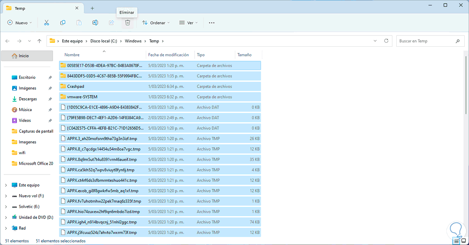Select the Crashpad folder
The width and height of the screenshot is (469, 245).
[75, 86]
